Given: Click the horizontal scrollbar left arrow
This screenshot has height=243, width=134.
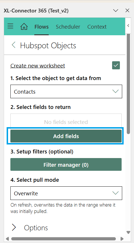Looking at the screenshot, I should [7, 239].
